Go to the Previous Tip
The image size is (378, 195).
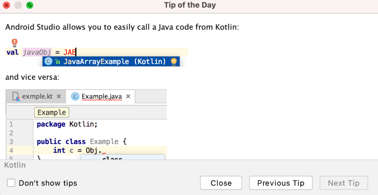click(x=281, y=183)
